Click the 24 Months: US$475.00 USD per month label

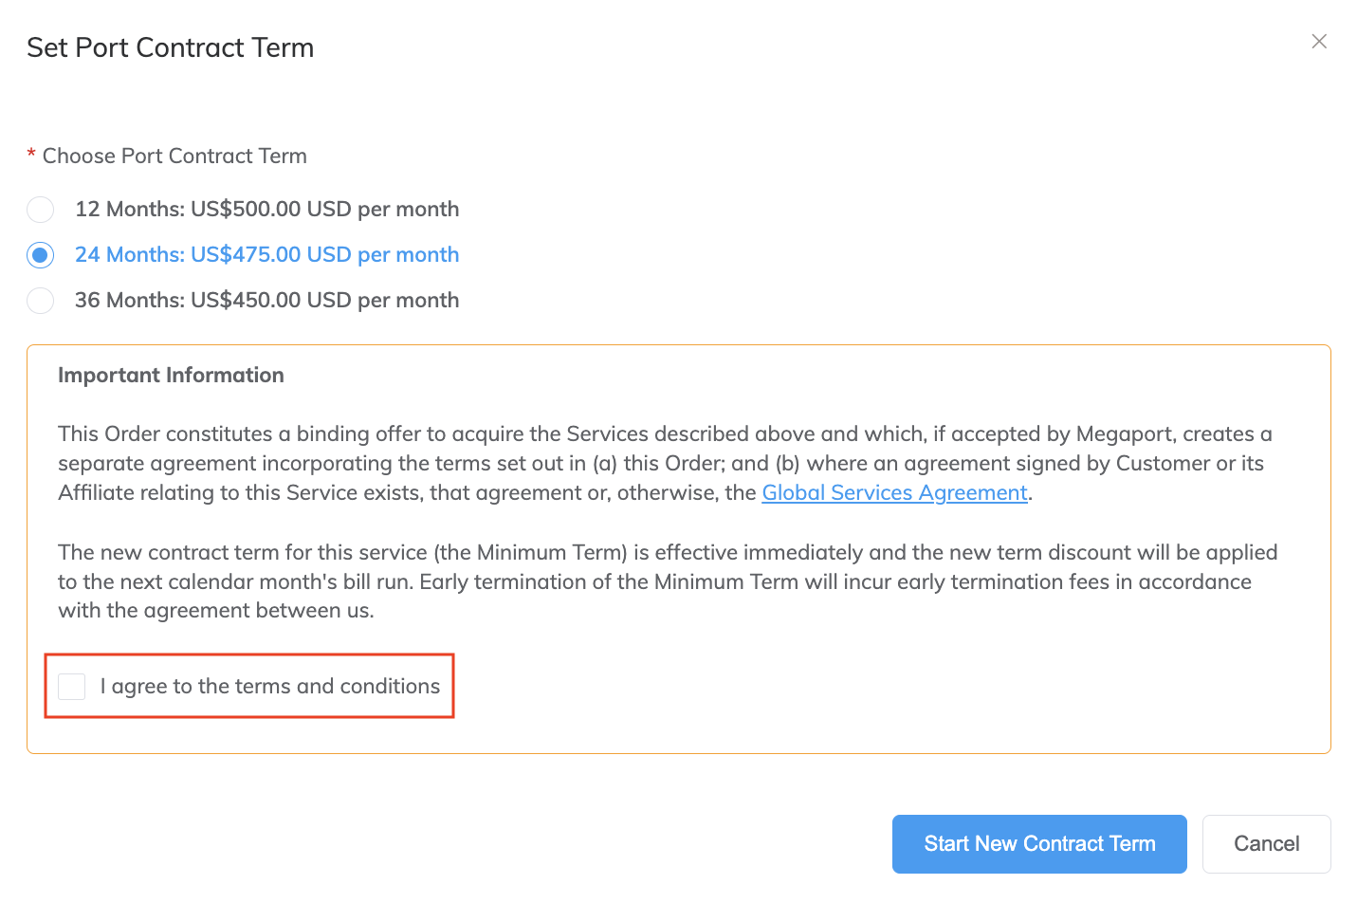click(266, 255)
